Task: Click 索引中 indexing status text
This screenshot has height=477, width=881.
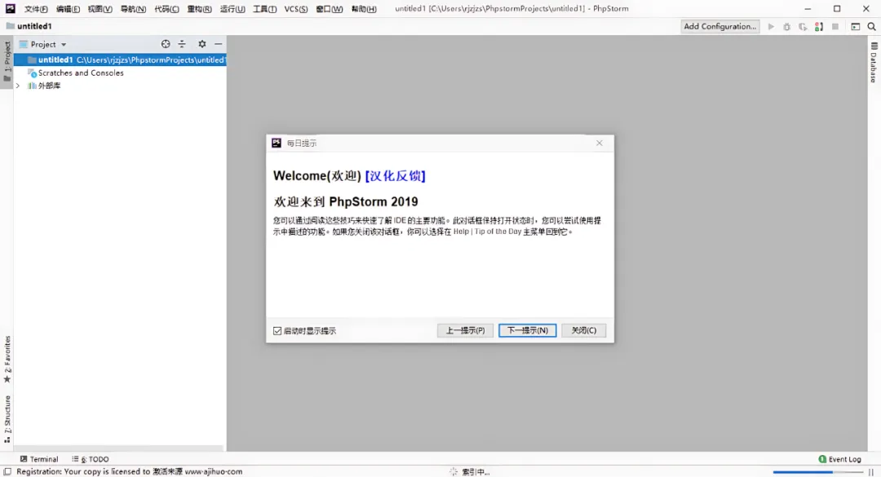Action: [476, 472]
